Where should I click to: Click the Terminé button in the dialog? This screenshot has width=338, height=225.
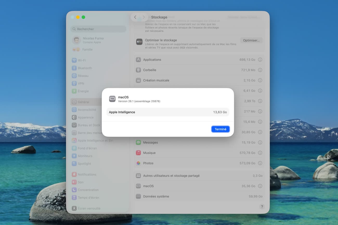pos(220,129)
